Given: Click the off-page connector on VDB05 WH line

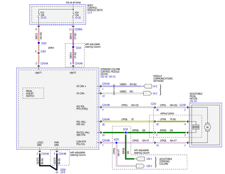Looking at the screenshot, I should 147,93.
